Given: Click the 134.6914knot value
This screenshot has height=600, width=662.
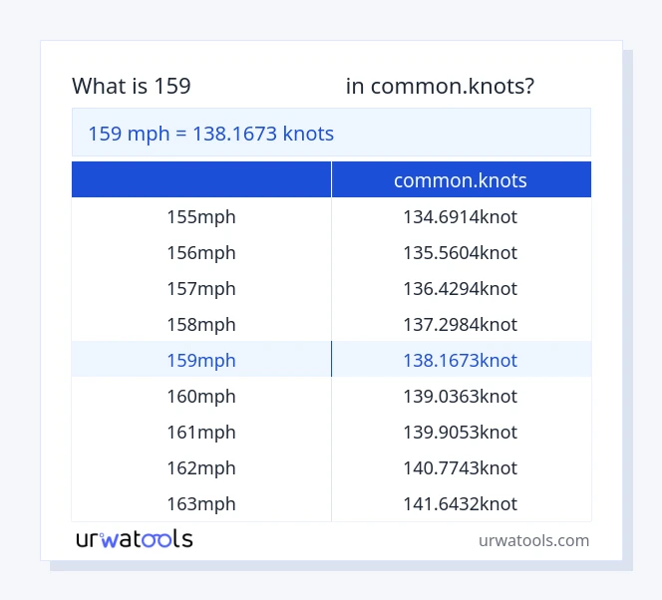Looking at the screenshot, I should pyautogui.click(x=461, y=216).
